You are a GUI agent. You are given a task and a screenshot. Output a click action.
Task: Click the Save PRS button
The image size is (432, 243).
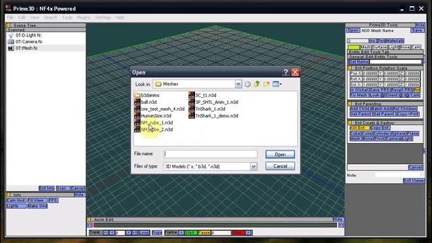[x=379, y=90]
